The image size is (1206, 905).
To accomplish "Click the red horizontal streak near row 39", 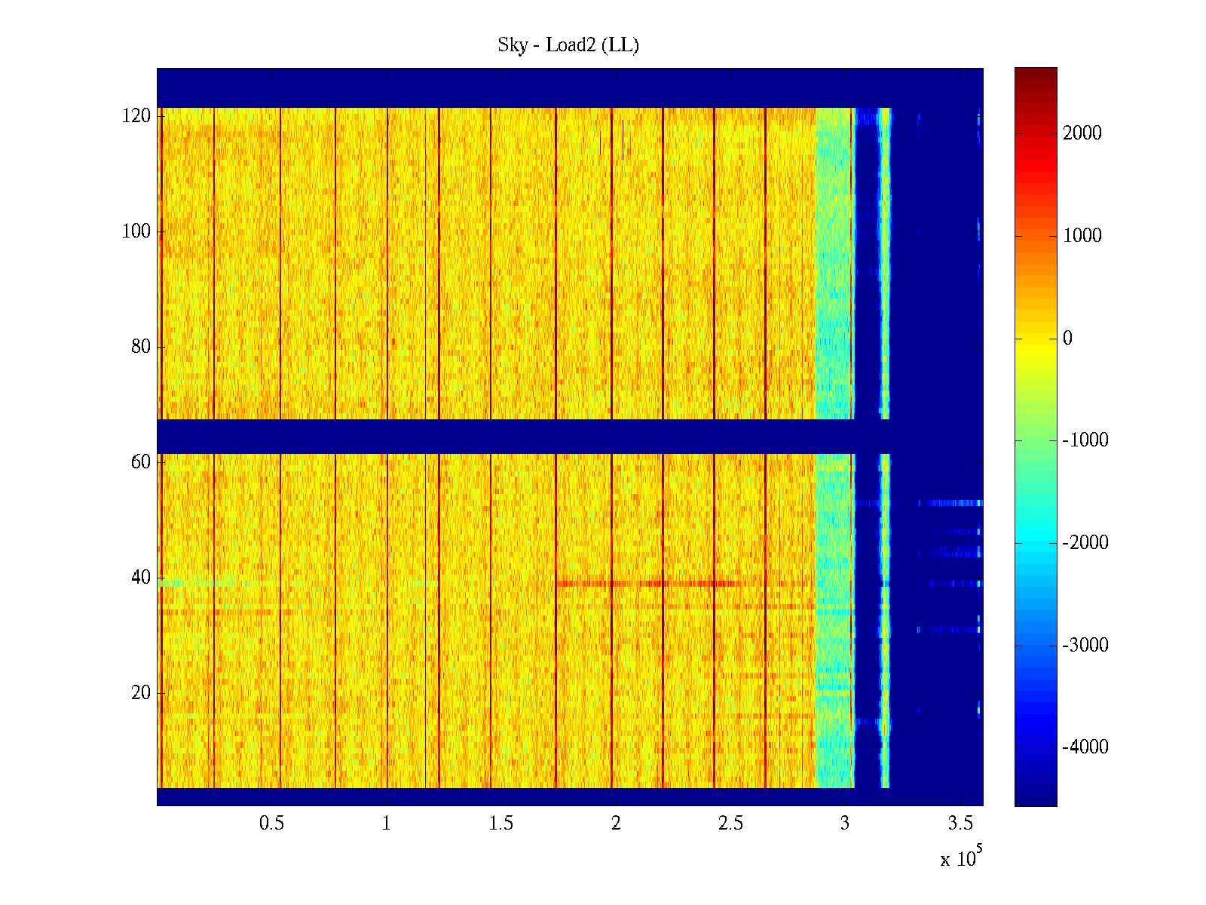I will pos(648,583).
